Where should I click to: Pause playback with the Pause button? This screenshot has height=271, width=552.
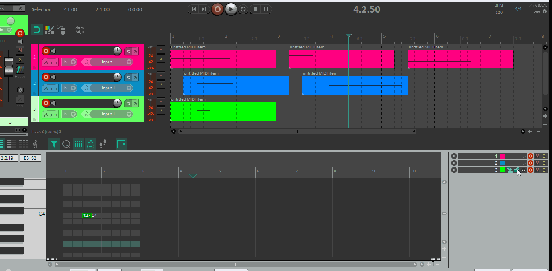point(266,9)
